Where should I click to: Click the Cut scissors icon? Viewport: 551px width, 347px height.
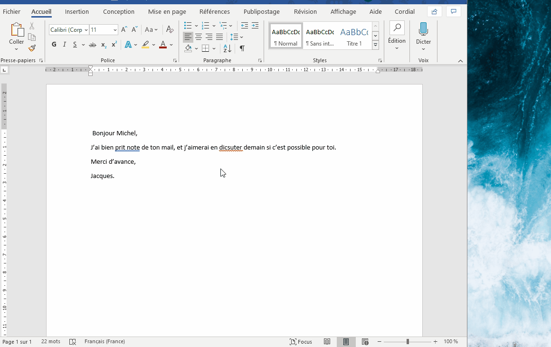32,26
